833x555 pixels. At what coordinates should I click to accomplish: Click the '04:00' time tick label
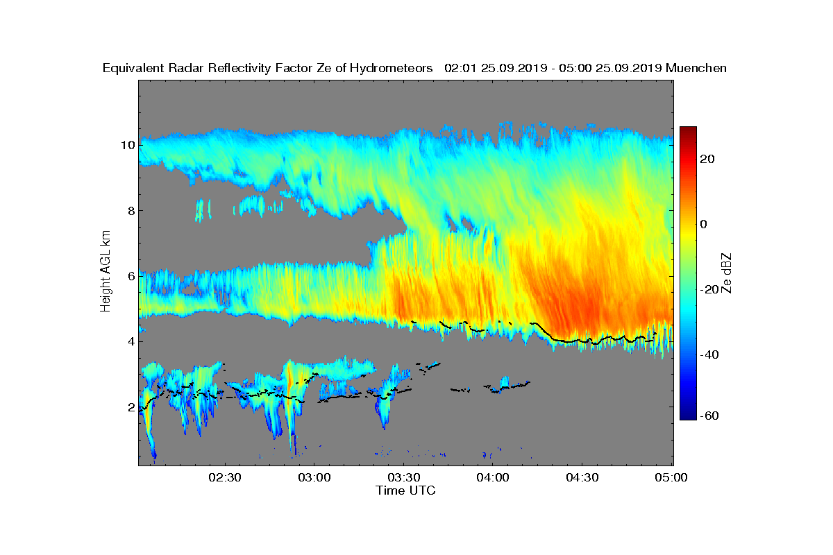tap(493, 477)
